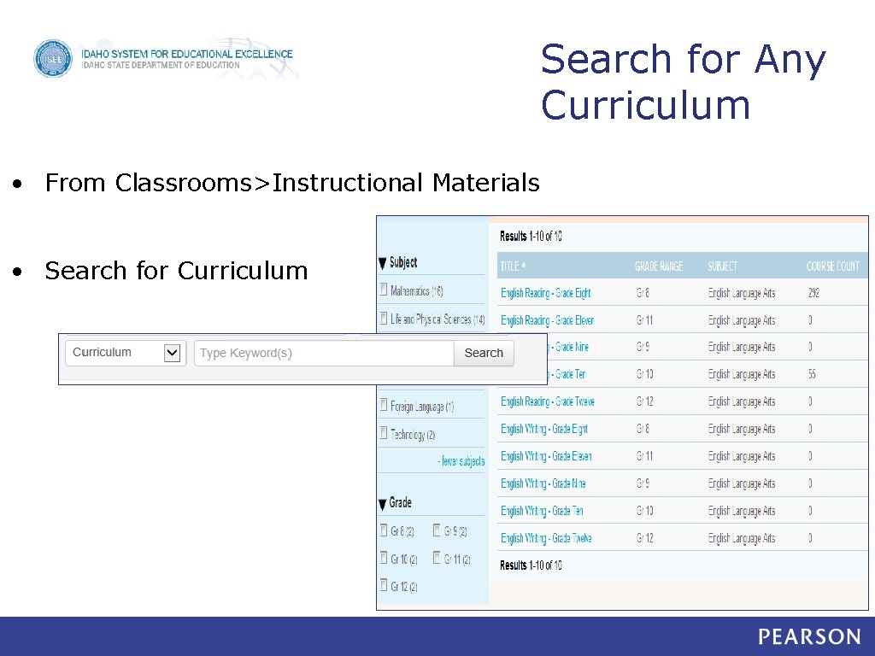Check the Technology (2) subject filter
875x656 pixels.
(384, 432)
